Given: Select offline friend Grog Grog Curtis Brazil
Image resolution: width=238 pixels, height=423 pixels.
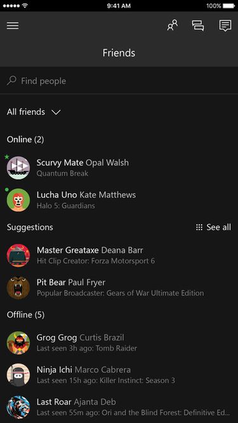Looking at the screenshot, I should click(x=119, y=343).
